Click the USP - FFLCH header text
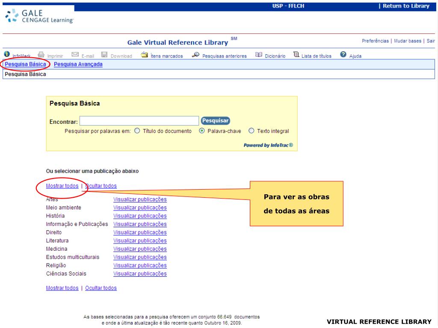Viewport: 438px width, 328px height. (x=288, y=6)
